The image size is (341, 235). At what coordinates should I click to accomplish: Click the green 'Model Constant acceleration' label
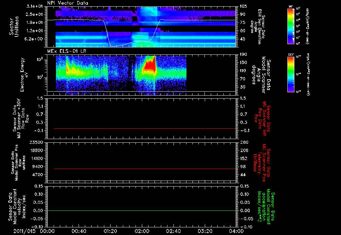266,206
